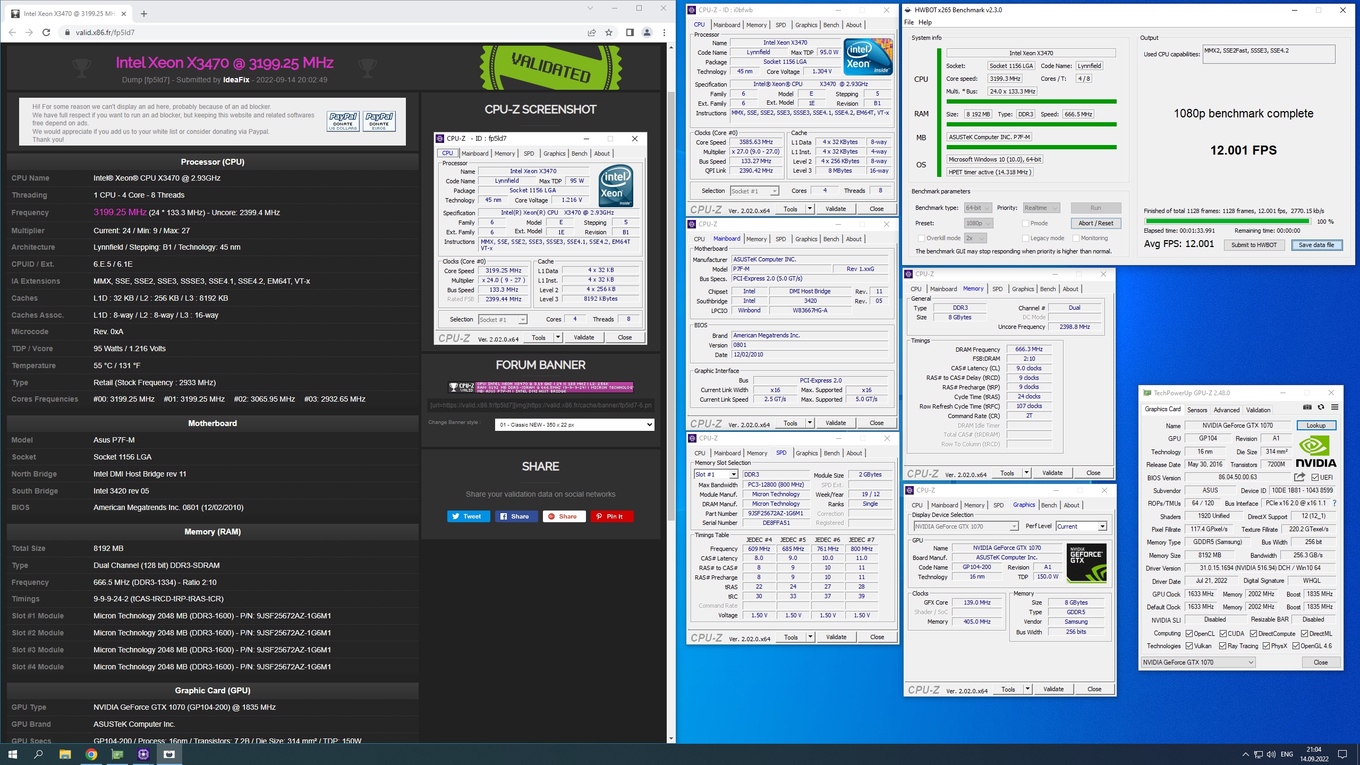This screenshot has height=765, width=1360.
Task: Click Abort / Reset in HWBOT x265
Action: (x=1095, y=223)
